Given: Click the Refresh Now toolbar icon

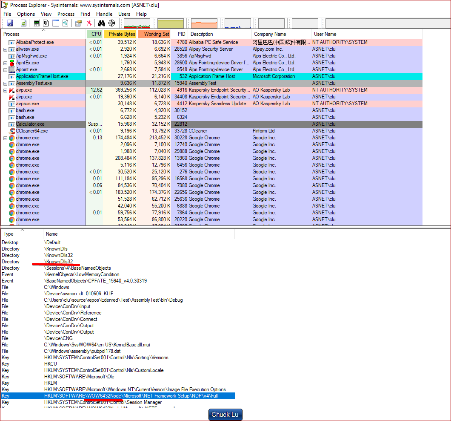Looking at the screenshot, I should point(23,23).
